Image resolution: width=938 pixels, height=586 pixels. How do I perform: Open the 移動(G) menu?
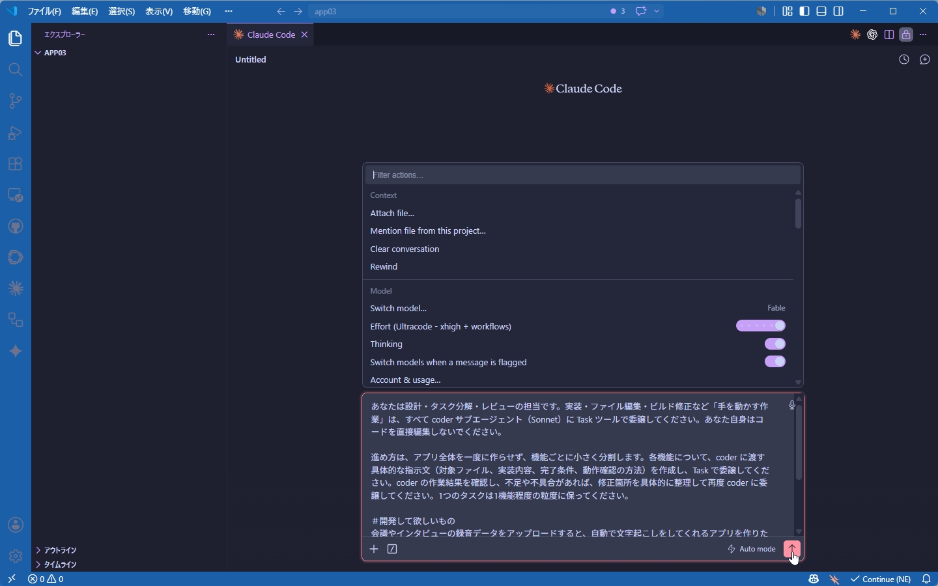coord(197,11)
